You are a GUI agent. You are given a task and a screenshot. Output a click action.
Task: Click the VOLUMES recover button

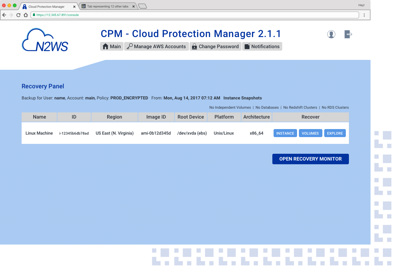pos(310,133)
